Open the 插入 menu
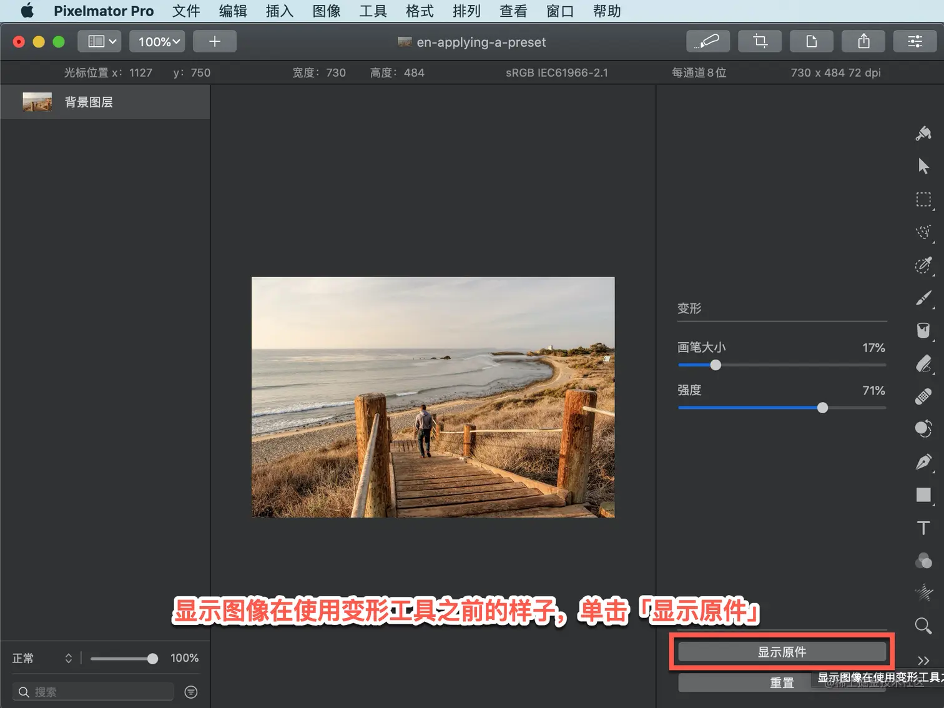 pyautogui.click(x=279, y=11)
